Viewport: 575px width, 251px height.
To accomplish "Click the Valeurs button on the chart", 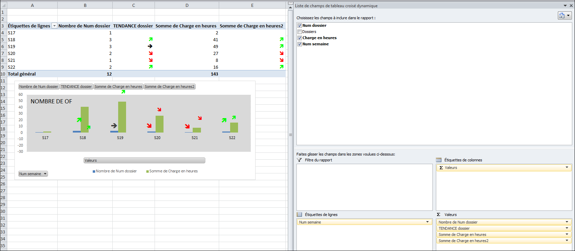I will (x=144, y=160).
